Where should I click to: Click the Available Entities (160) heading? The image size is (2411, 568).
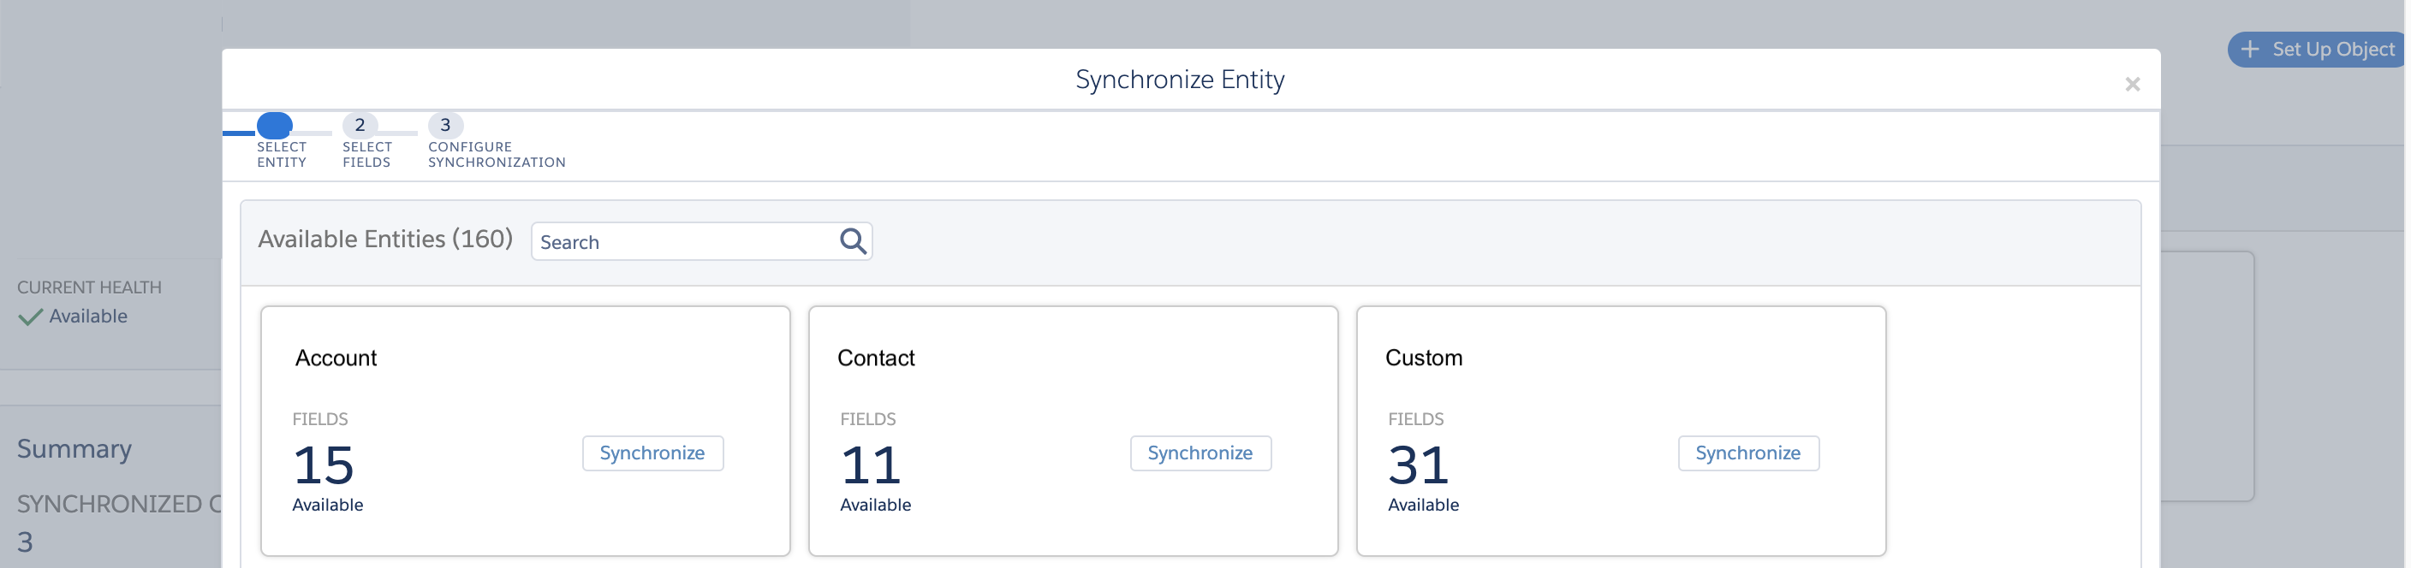pos(385,240)
